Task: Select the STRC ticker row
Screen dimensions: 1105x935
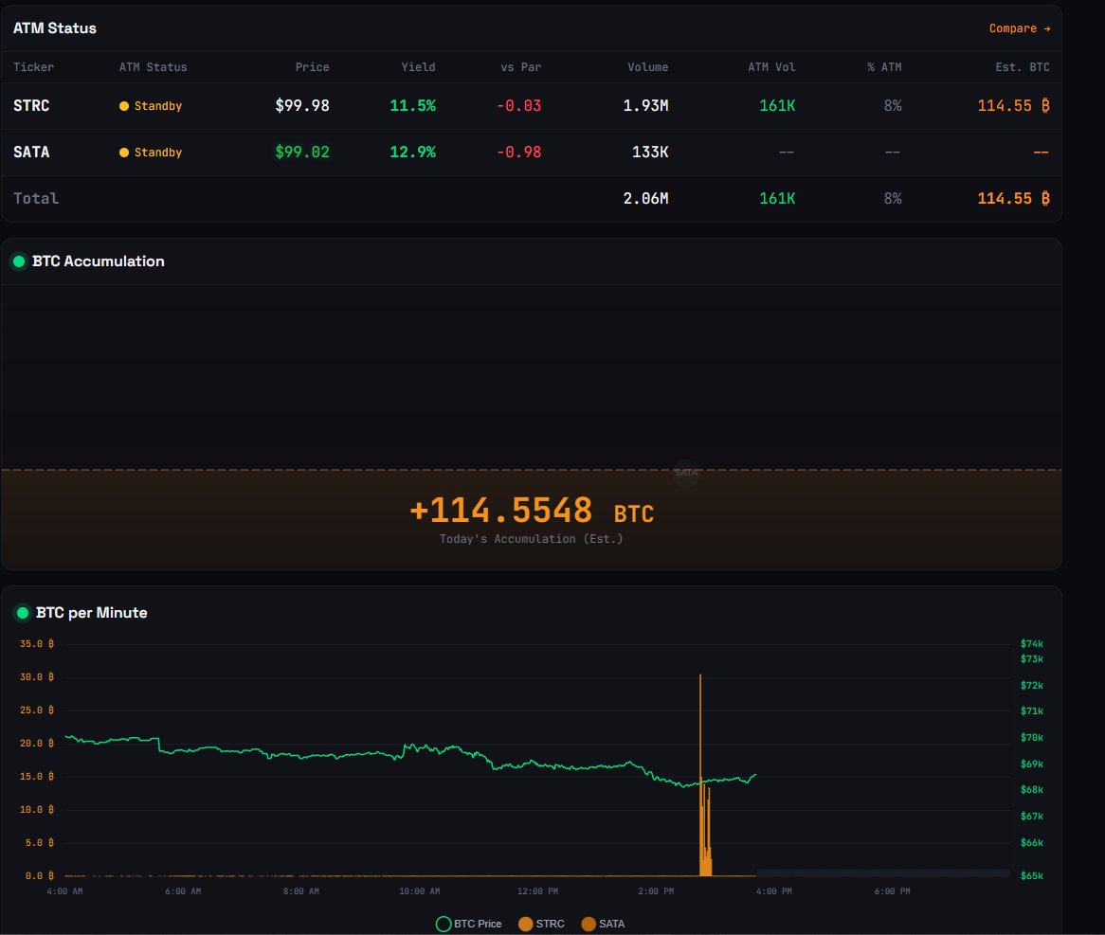Action: coord(31,106)
